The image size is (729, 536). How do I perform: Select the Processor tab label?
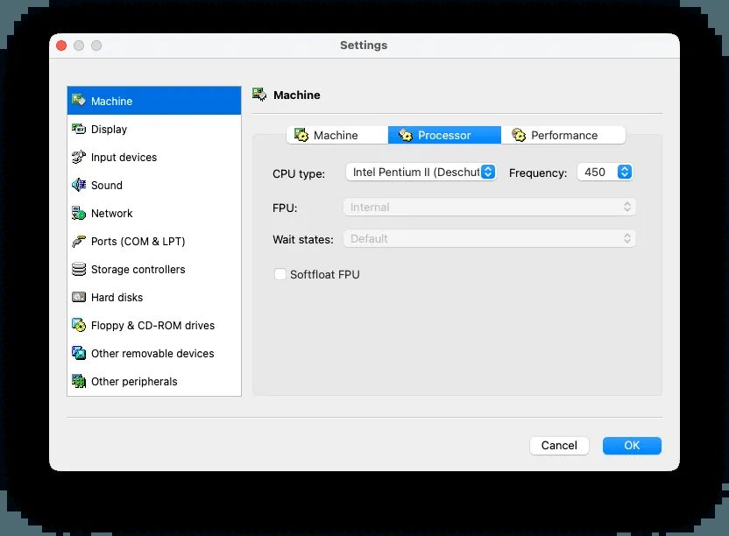coord(444,135)
